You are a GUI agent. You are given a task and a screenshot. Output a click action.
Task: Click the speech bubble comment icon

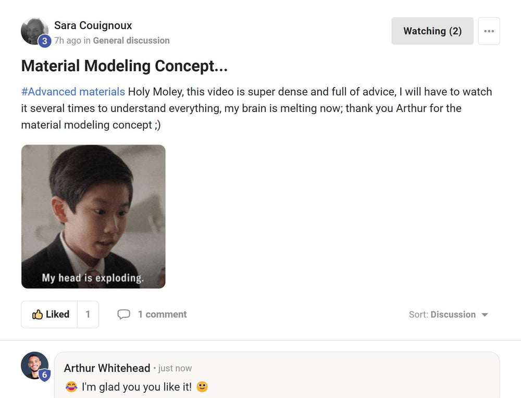[x=123, y=315]
